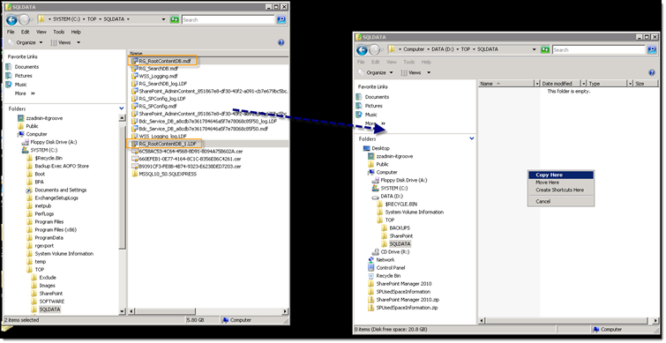Open Organize dropdown in left window

pos(26,42)
